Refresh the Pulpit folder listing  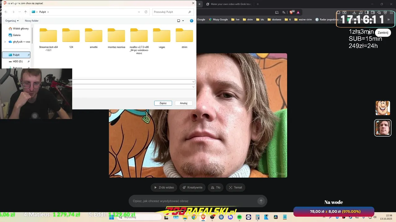coord(146,12)
